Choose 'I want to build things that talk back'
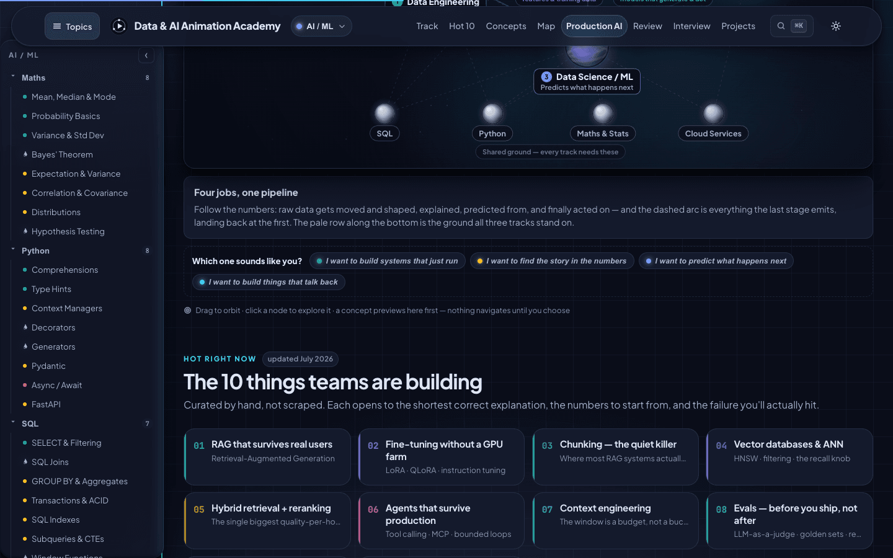Image resolution: width=893 pixels, height=558 pixels. click(x=269, y=282)
